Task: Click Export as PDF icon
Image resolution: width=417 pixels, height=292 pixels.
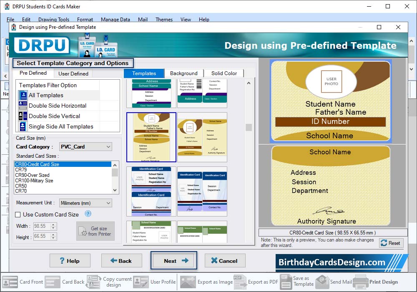Action: tap(240, 282)
